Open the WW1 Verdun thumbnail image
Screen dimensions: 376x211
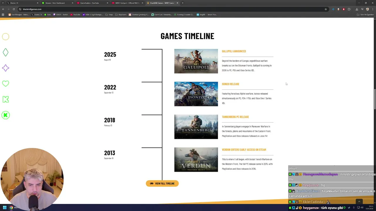[x=196, y=159]
